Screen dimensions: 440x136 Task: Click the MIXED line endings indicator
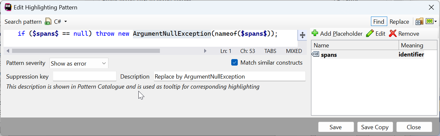coord(294,51)
